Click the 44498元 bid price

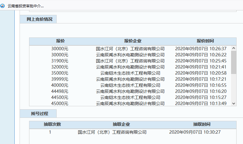(x=60, y=91)
